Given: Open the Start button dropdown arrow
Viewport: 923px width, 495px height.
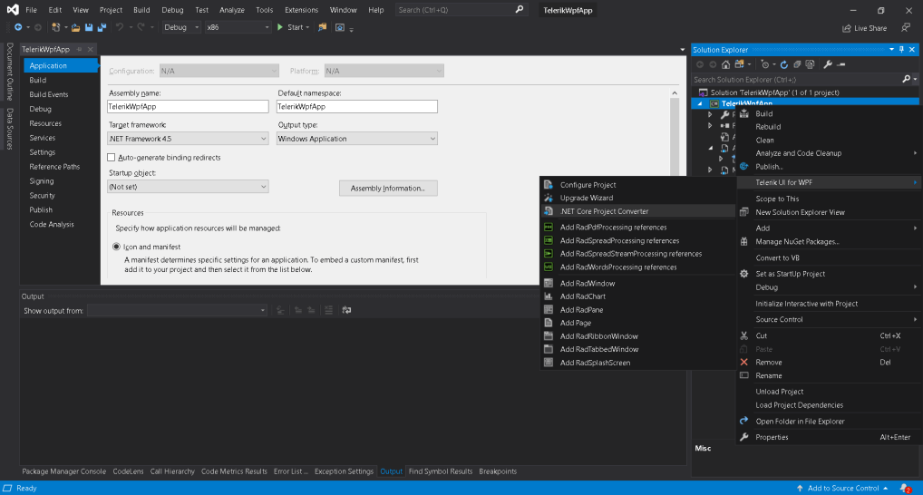Looking at the screenshot, I should pos(307,27).
